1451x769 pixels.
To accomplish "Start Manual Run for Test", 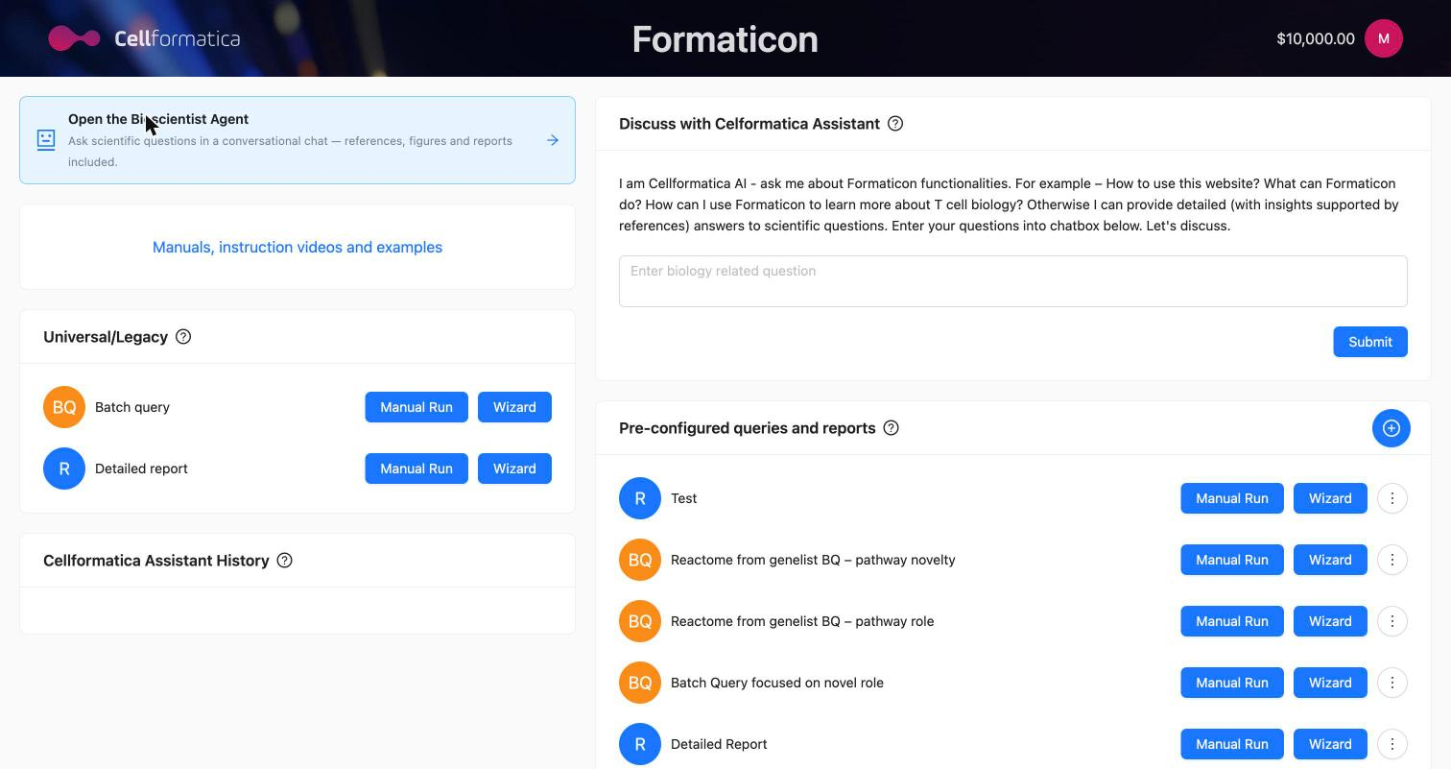I will point(1232,498).
